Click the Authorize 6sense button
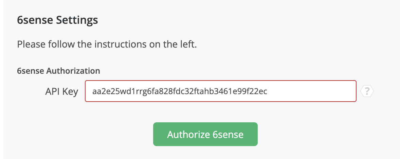 click(x=205, y=134)
